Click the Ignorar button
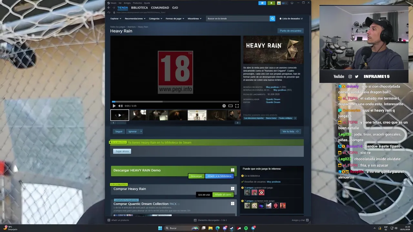The width and height of the screenshot is (413, 232). coord(133,131)
